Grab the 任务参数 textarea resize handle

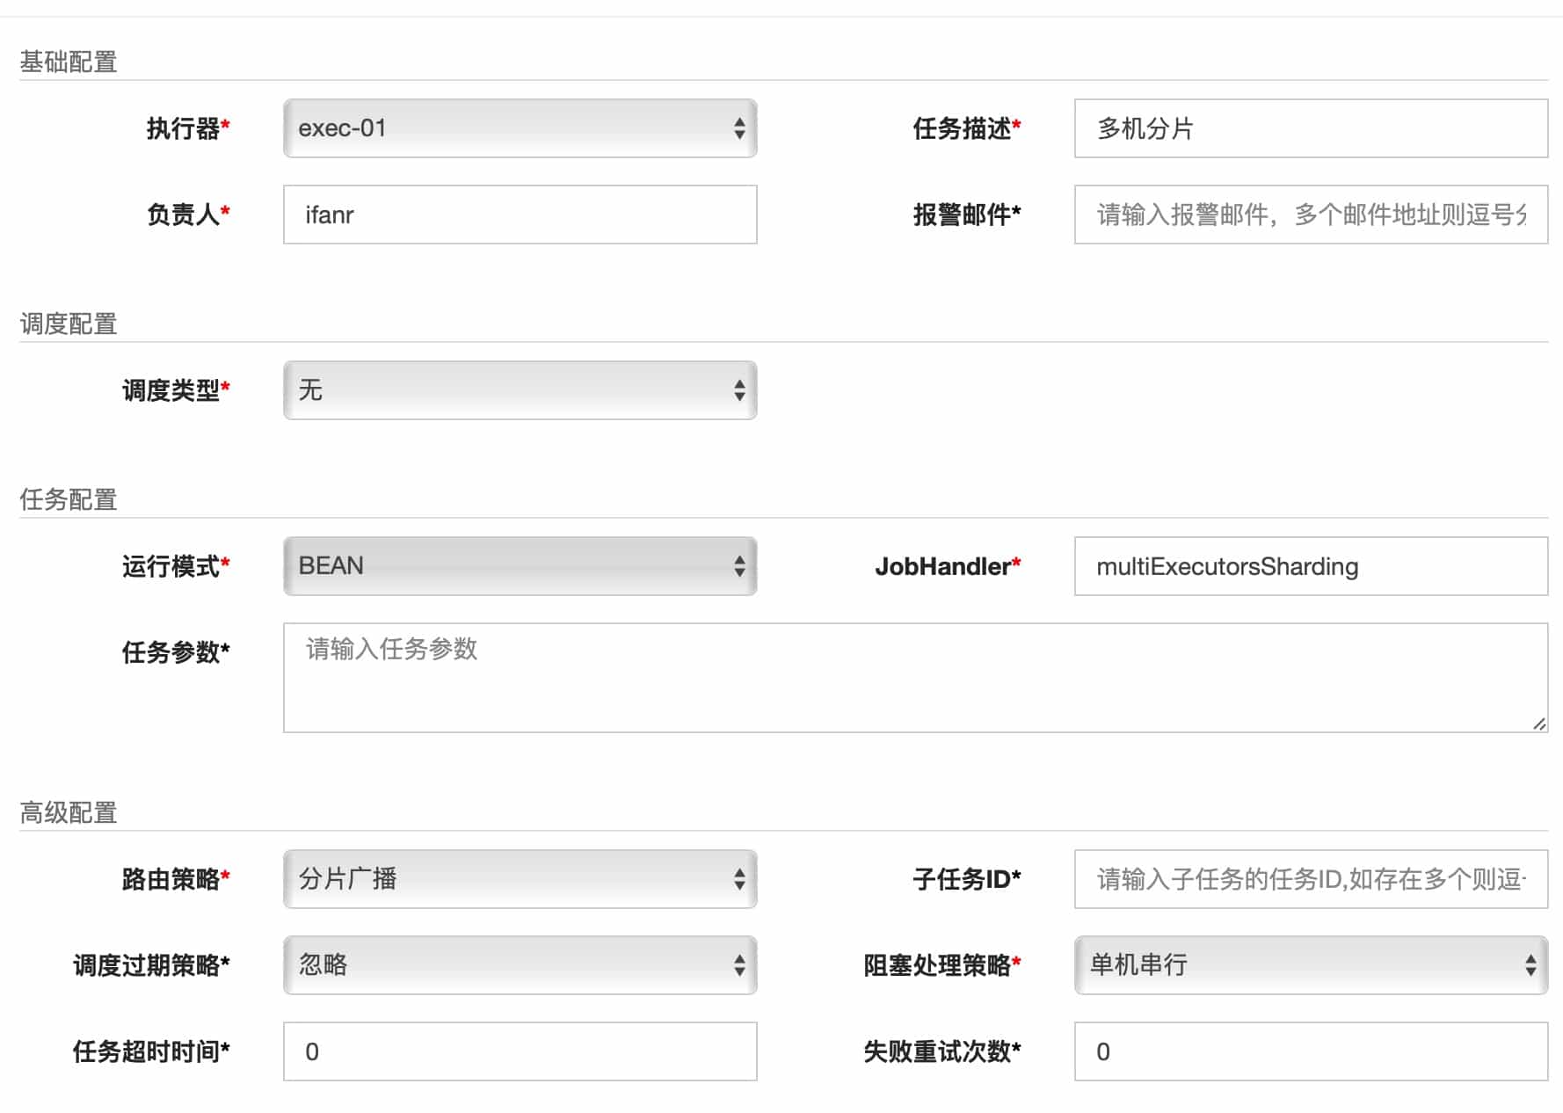[1538, 724]
